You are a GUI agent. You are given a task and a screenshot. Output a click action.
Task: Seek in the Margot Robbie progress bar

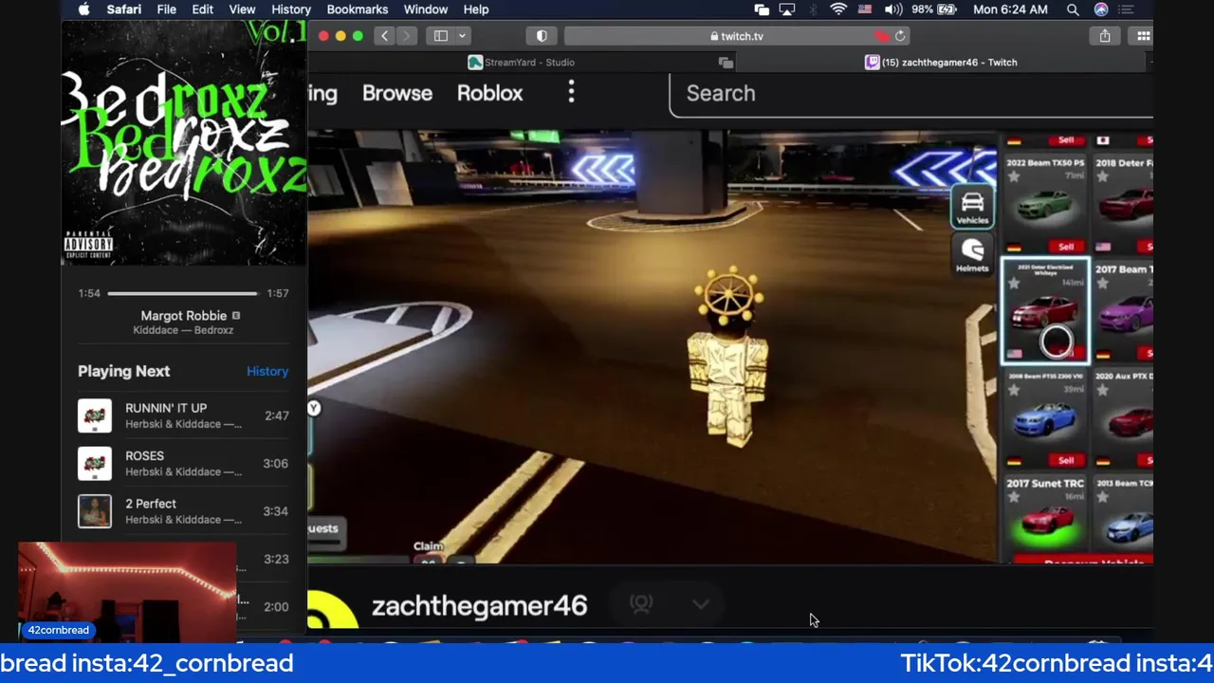(x=182, y=294)
